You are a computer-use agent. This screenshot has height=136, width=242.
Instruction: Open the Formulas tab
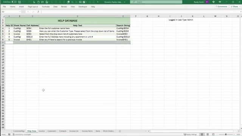click(46, 7)
